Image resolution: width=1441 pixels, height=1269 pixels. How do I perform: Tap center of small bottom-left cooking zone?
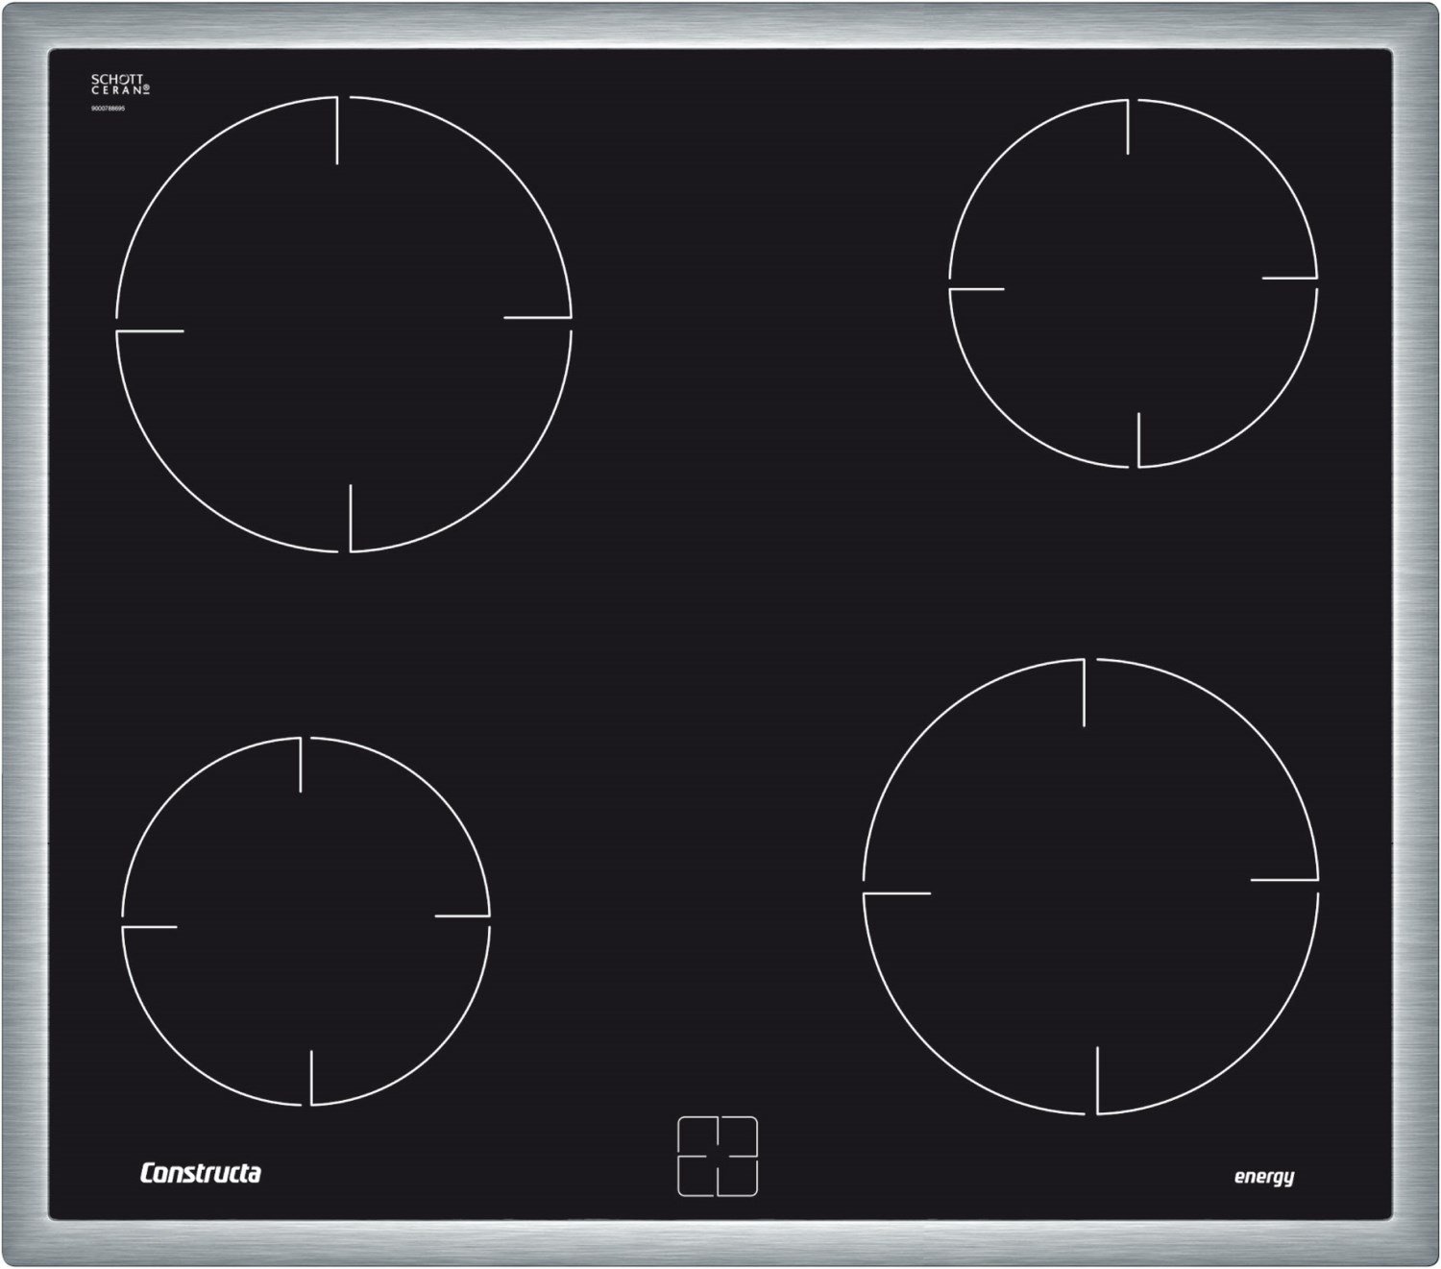pos(305,921)
